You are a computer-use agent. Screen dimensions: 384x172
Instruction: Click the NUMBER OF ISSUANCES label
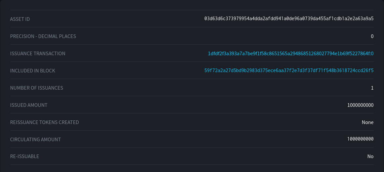coord(37,88)
